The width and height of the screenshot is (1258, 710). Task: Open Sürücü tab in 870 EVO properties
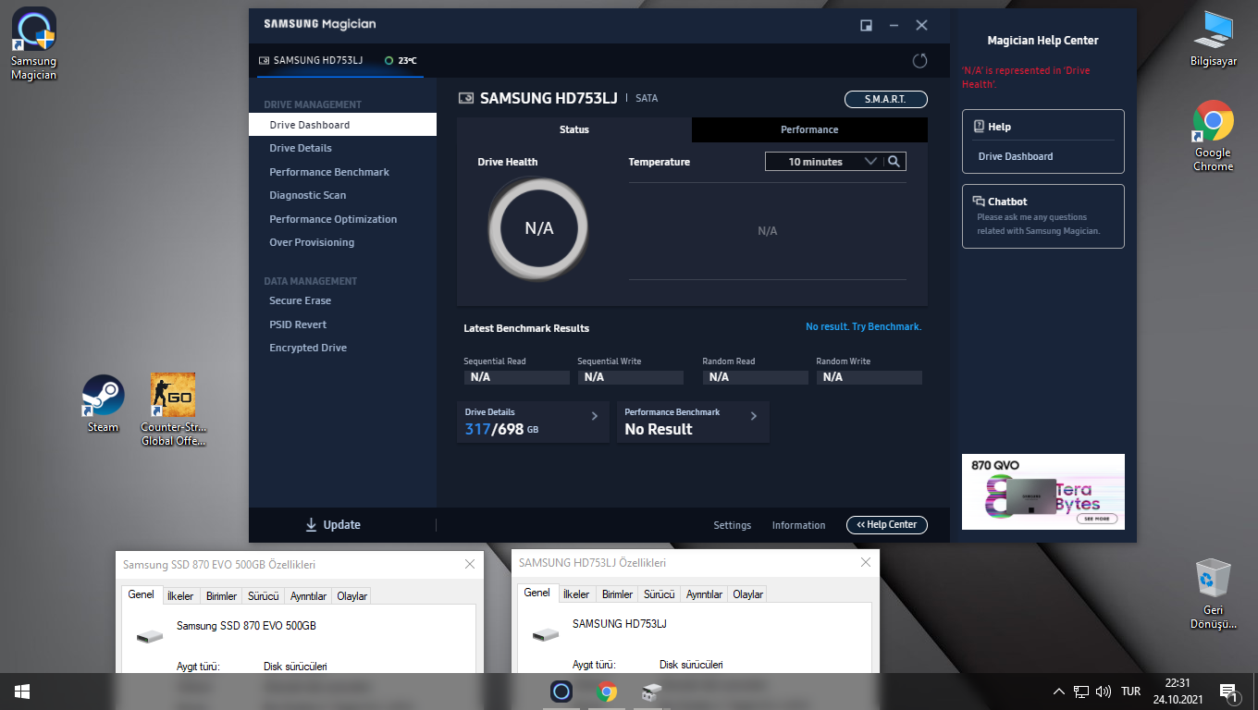[264, 596]
